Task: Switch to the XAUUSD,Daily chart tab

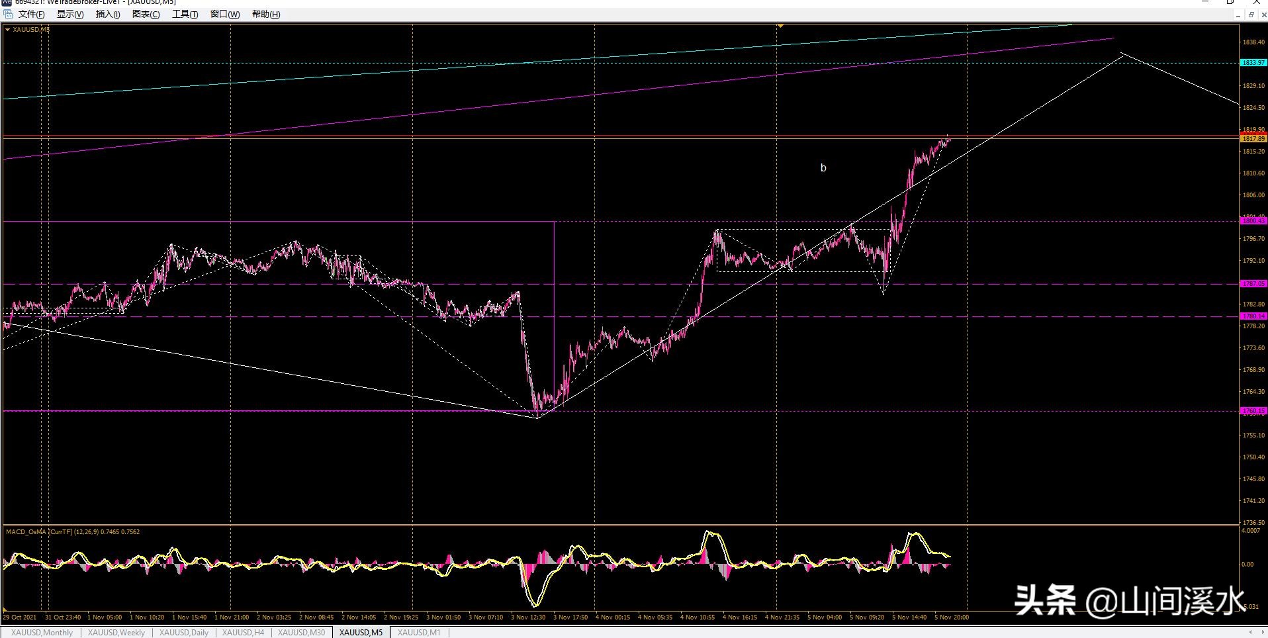Action: 184,633
